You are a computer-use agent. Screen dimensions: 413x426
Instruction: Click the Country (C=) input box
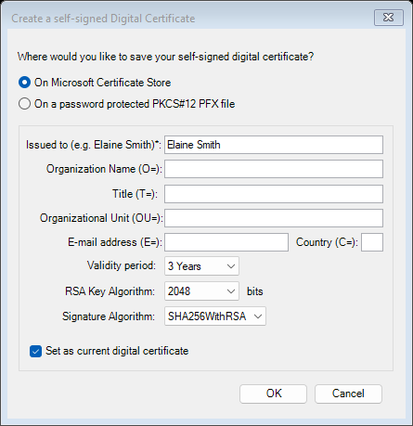pyautogui.click(x=372, y=242)
